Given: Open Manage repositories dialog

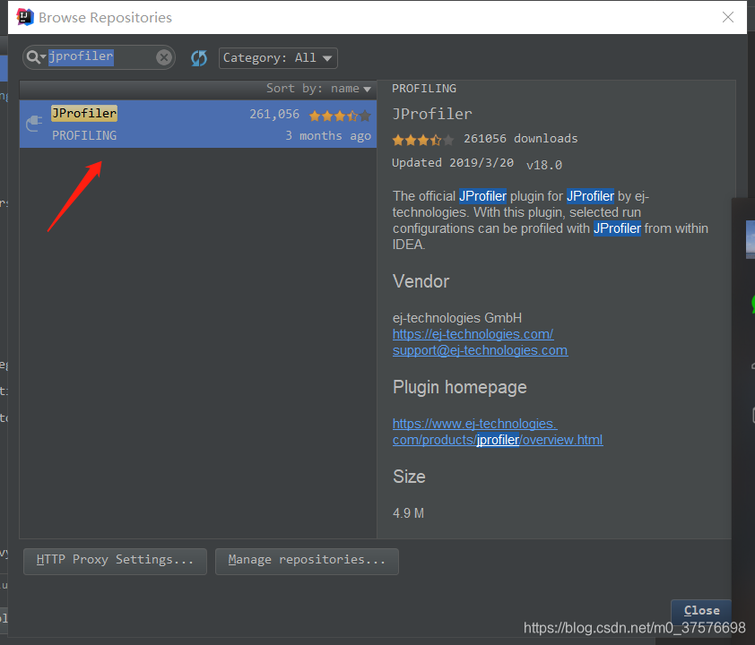Looking at the screenshot, I should (x=307, y=562).
